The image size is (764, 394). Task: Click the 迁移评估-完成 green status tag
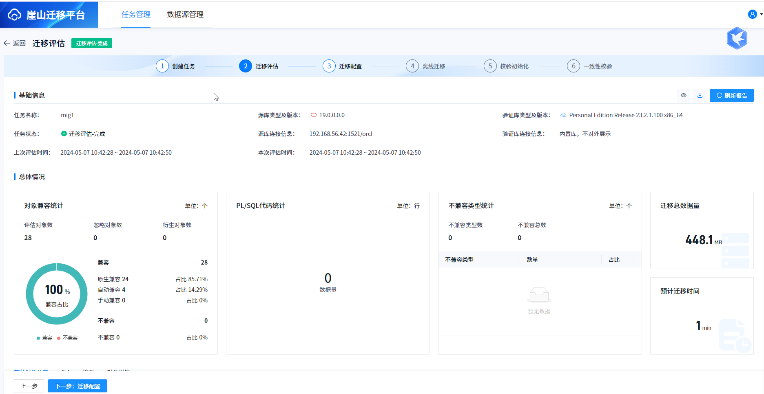click(x=92, y=43)
